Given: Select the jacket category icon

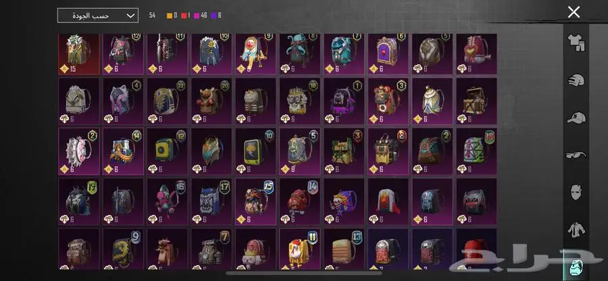Looking at the screenshot, I should (576, 230).
